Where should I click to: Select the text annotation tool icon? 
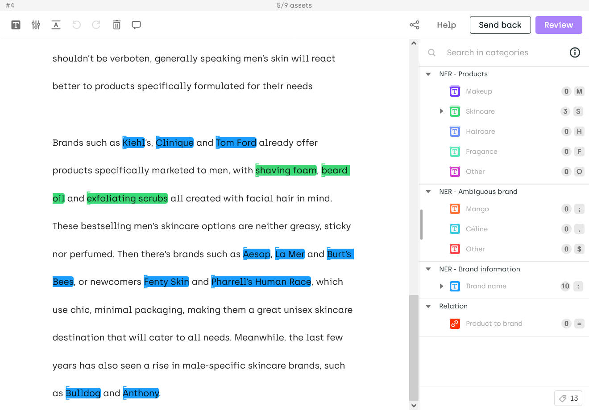point(16,25)
